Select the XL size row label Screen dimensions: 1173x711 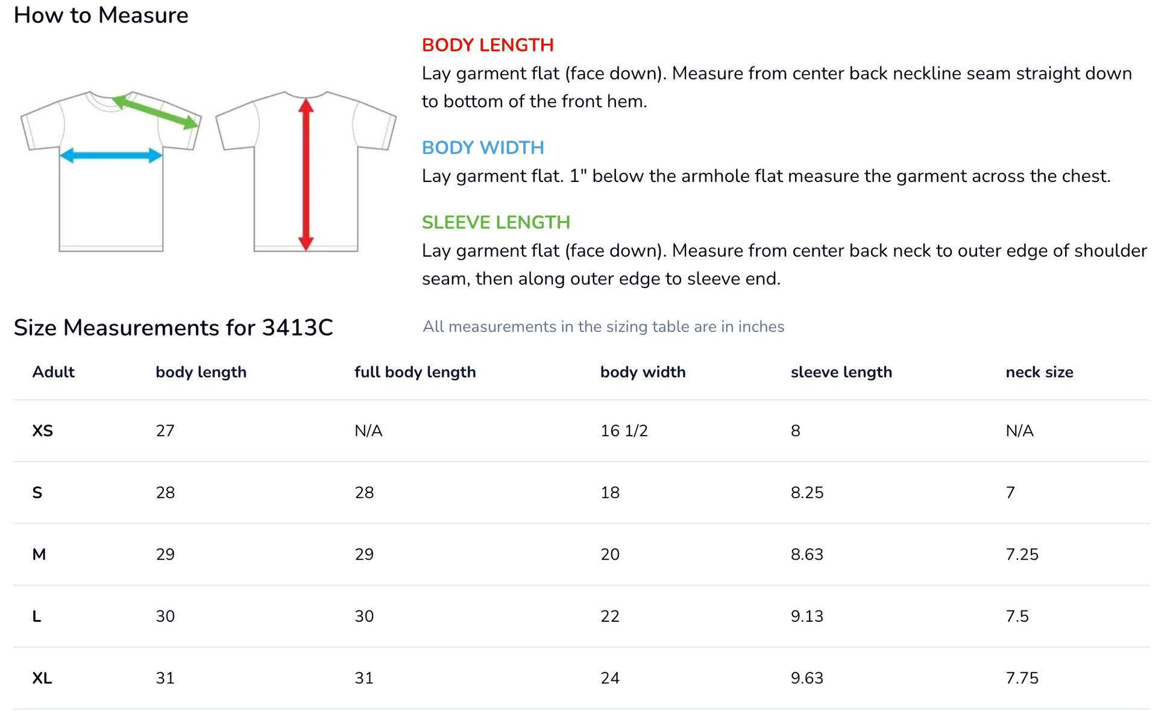(42, 678)
